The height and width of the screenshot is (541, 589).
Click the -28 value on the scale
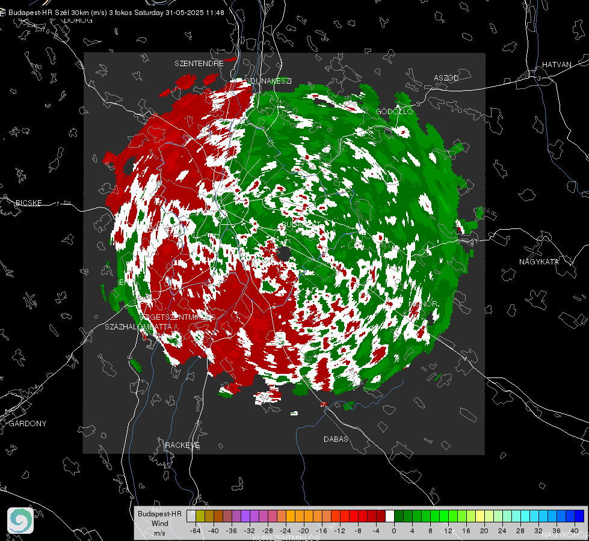[x=267, y=531]
